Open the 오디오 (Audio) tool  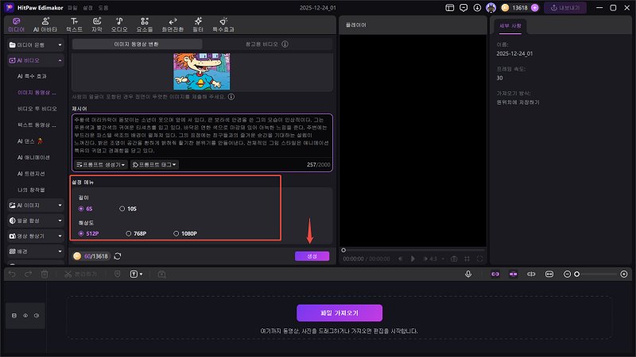click(119, 25)
